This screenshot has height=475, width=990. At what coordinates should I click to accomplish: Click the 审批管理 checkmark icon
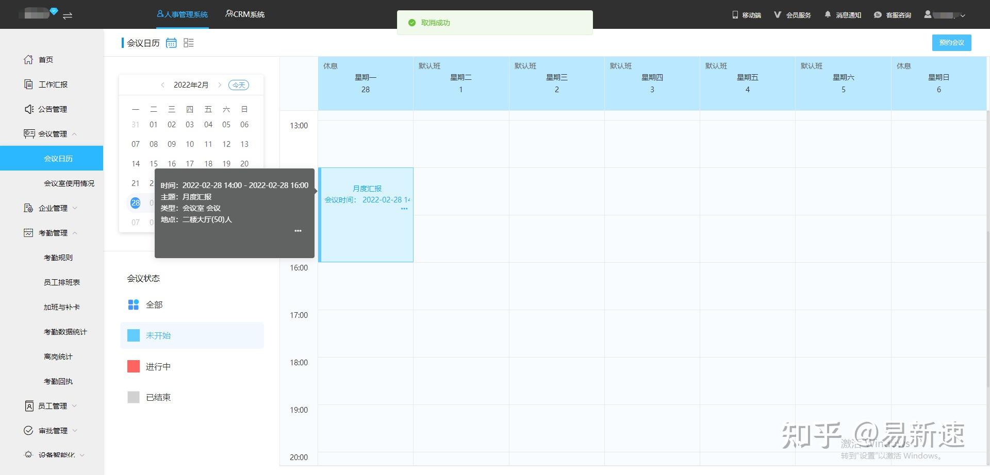(28, 430)
